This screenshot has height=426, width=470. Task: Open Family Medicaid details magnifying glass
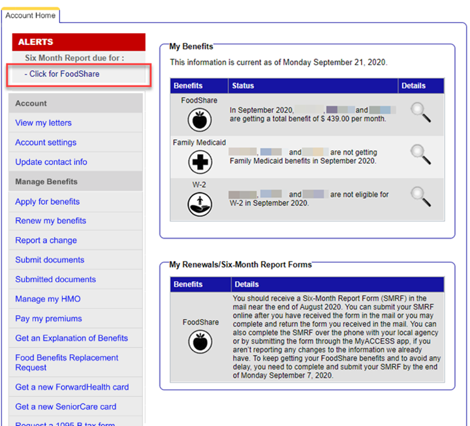(x=420, y=154)
